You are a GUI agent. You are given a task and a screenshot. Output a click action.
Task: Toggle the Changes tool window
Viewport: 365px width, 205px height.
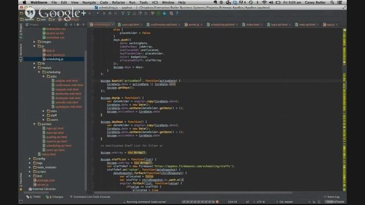coord(55,197)
